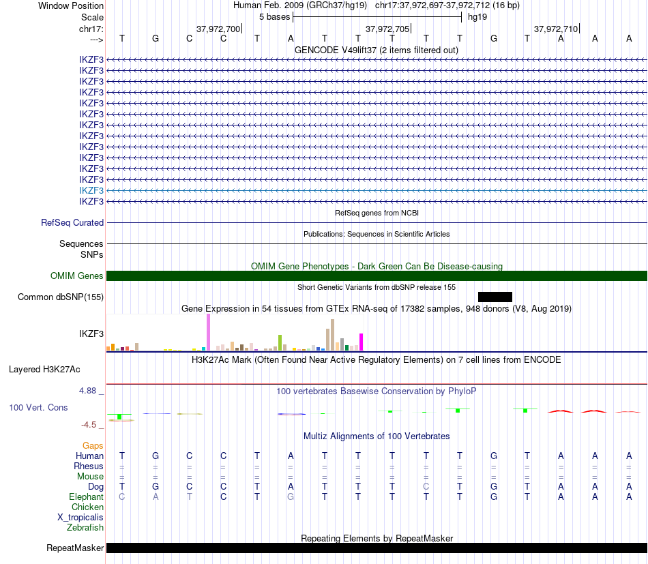
Task: Select the light-blue highlighted IKZF3 transcript label
Action: coord(91,190)
